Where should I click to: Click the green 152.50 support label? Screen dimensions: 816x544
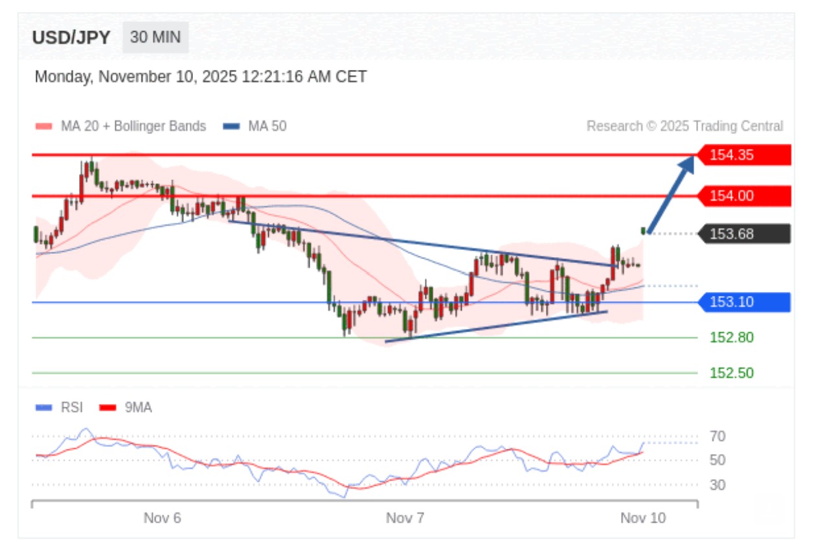click(x=732, y=373)
